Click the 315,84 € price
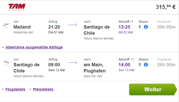 coord(166,7)
